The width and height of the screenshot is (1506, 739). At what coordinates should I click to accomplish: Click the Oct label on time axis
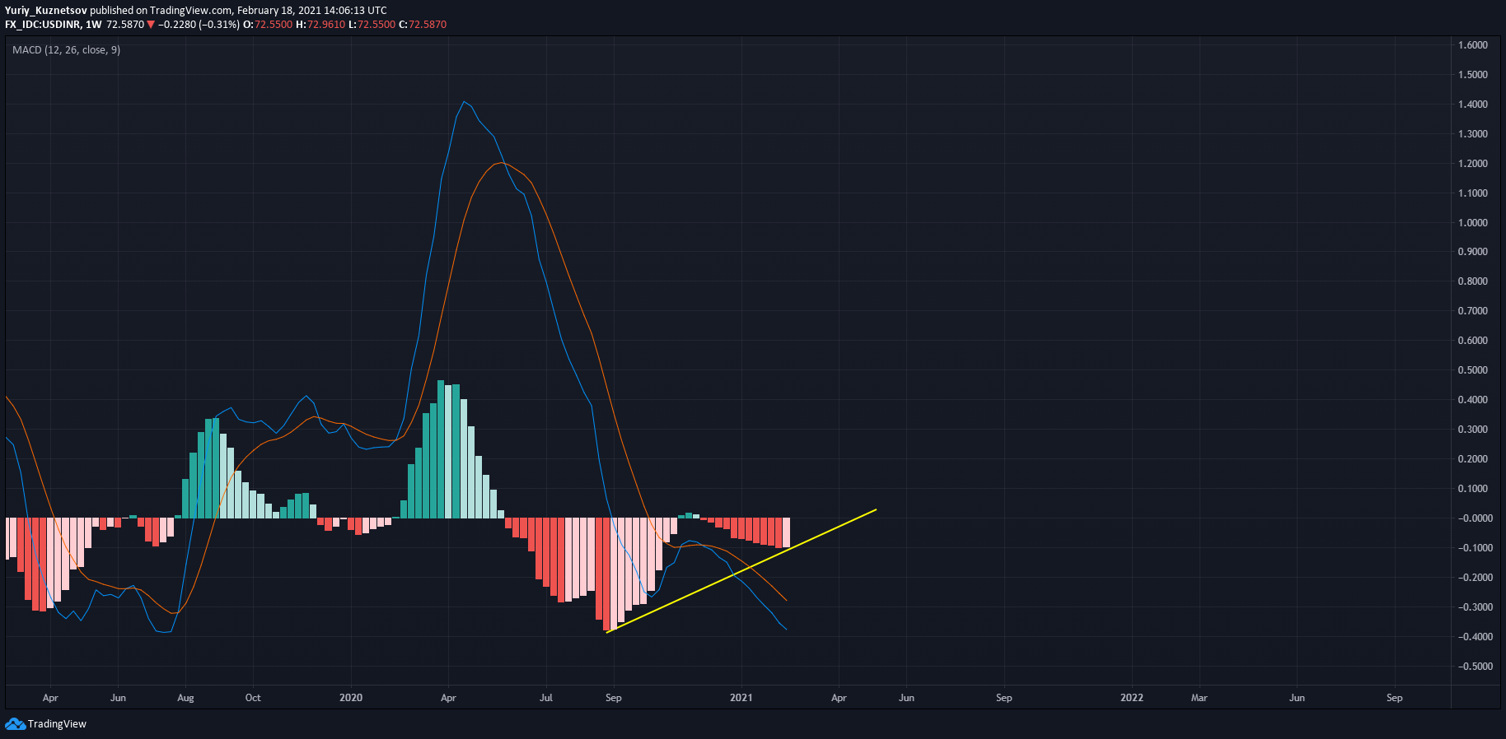(253, 698)
